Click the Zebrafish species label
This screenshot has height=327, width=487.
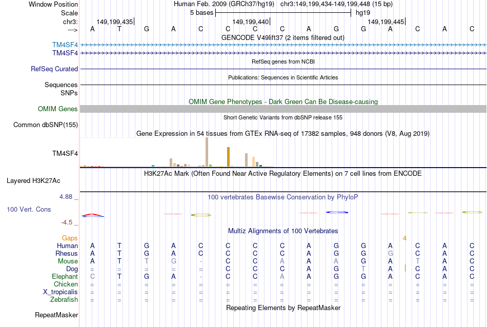pos(64,300)
